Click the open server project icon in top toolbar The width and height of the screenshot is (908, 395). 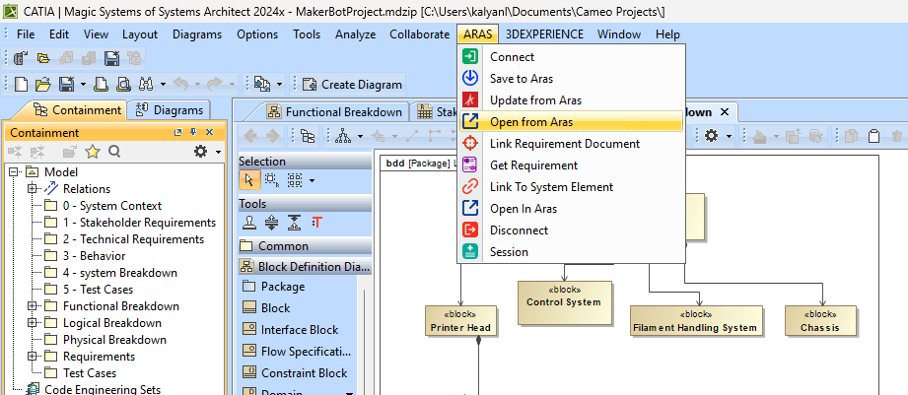point(22,58)
